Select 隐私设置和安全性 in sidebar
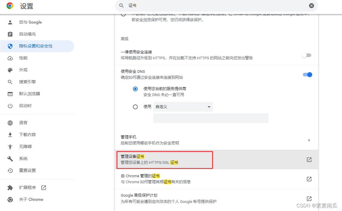Screen dimensions: 342x211 (x=37, y=46)
